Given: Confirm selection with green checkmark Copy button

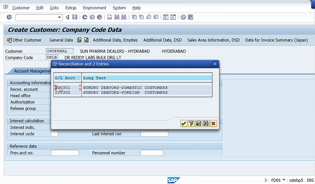Looking at the screenshot, I should pos(184,124).
